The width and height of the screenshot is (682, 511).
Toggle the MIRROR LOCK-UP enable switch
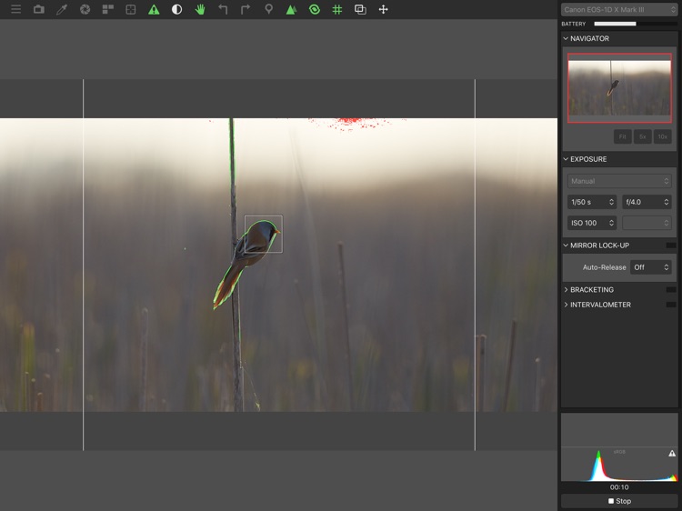(671, 245)
